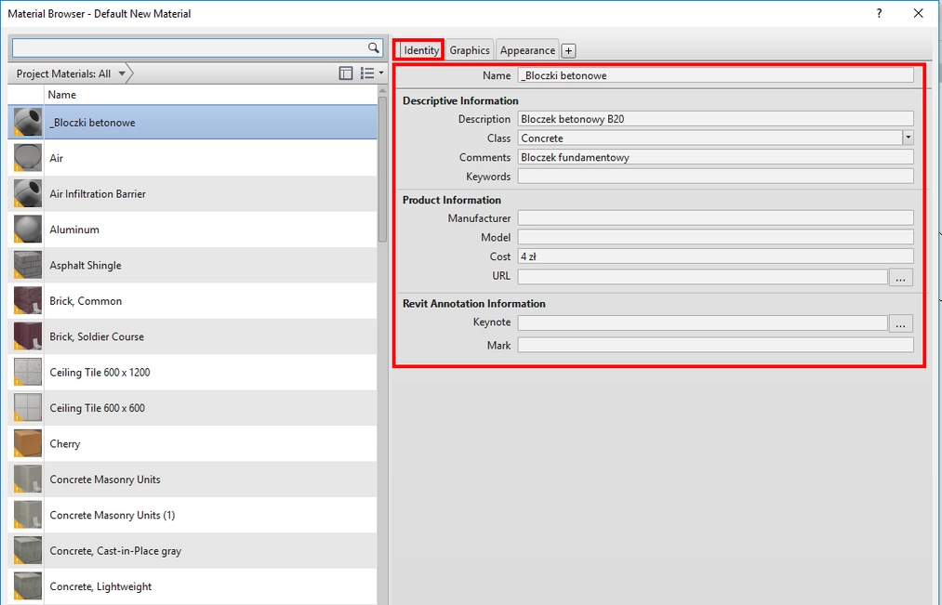The image size is (942, 605).
Task: Switch to the Appearance tab
Action: point(526,49)
